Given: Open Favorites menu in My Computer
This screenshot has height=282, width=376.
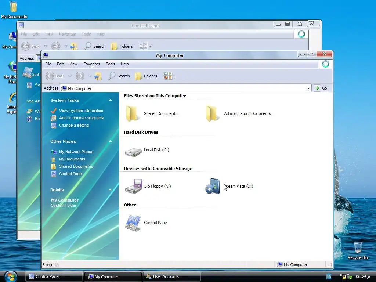Looking at the screenshot, I should (x=91, y=64).
